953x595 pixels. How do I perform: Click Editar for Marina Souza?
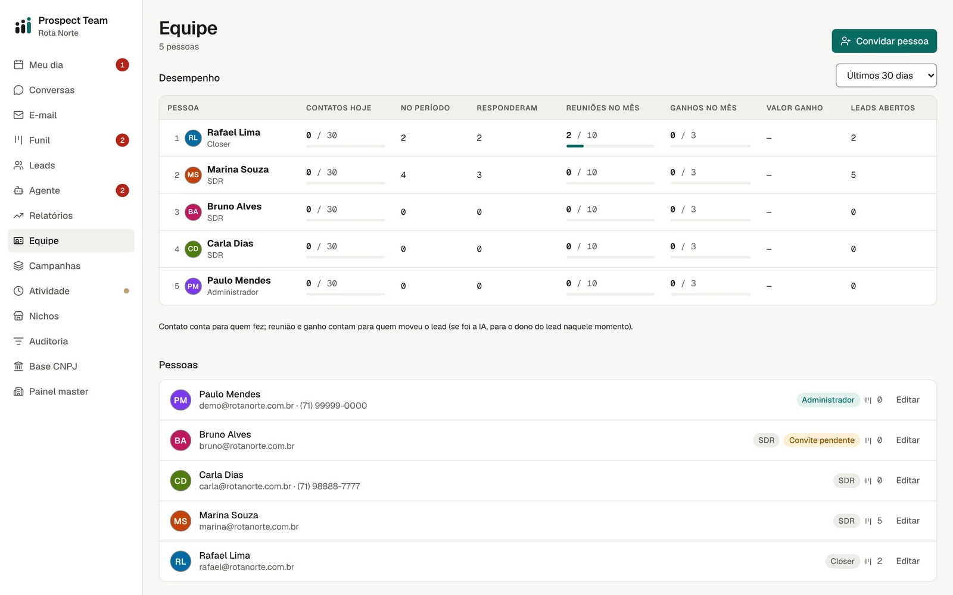[x=908, y=521]
